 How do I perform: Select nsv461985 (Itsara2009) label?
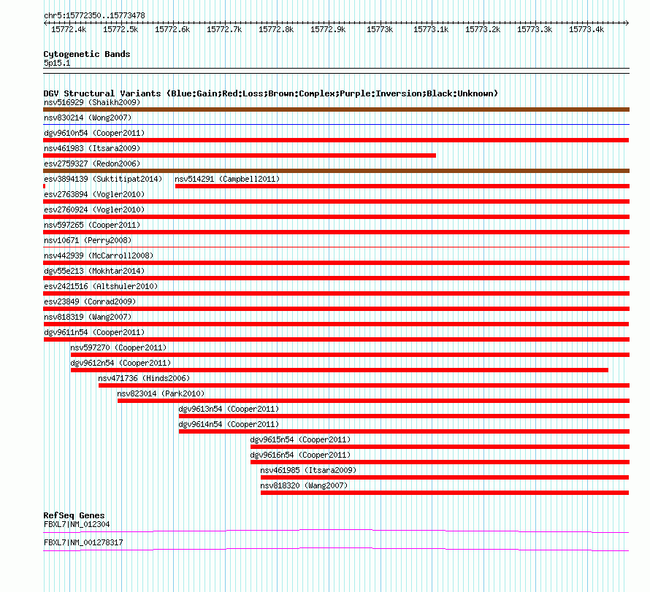pyautogui.click(x=308, y=470)
